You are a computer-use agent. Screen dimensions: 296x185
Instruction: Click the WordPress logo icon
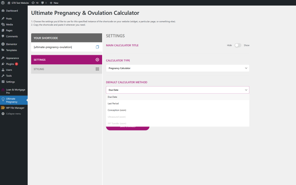click(x=3, y=3)
